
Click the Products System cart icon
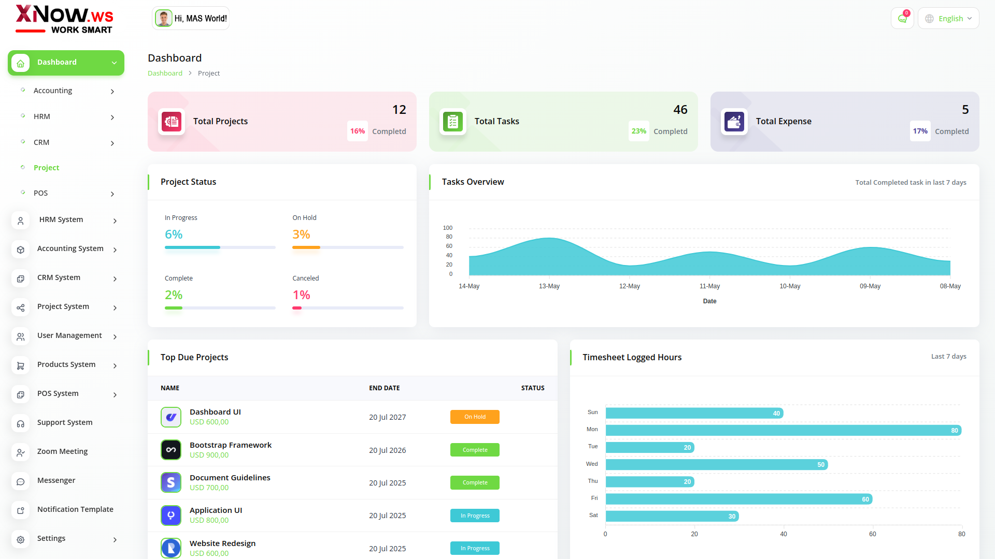tap(21, 365)
